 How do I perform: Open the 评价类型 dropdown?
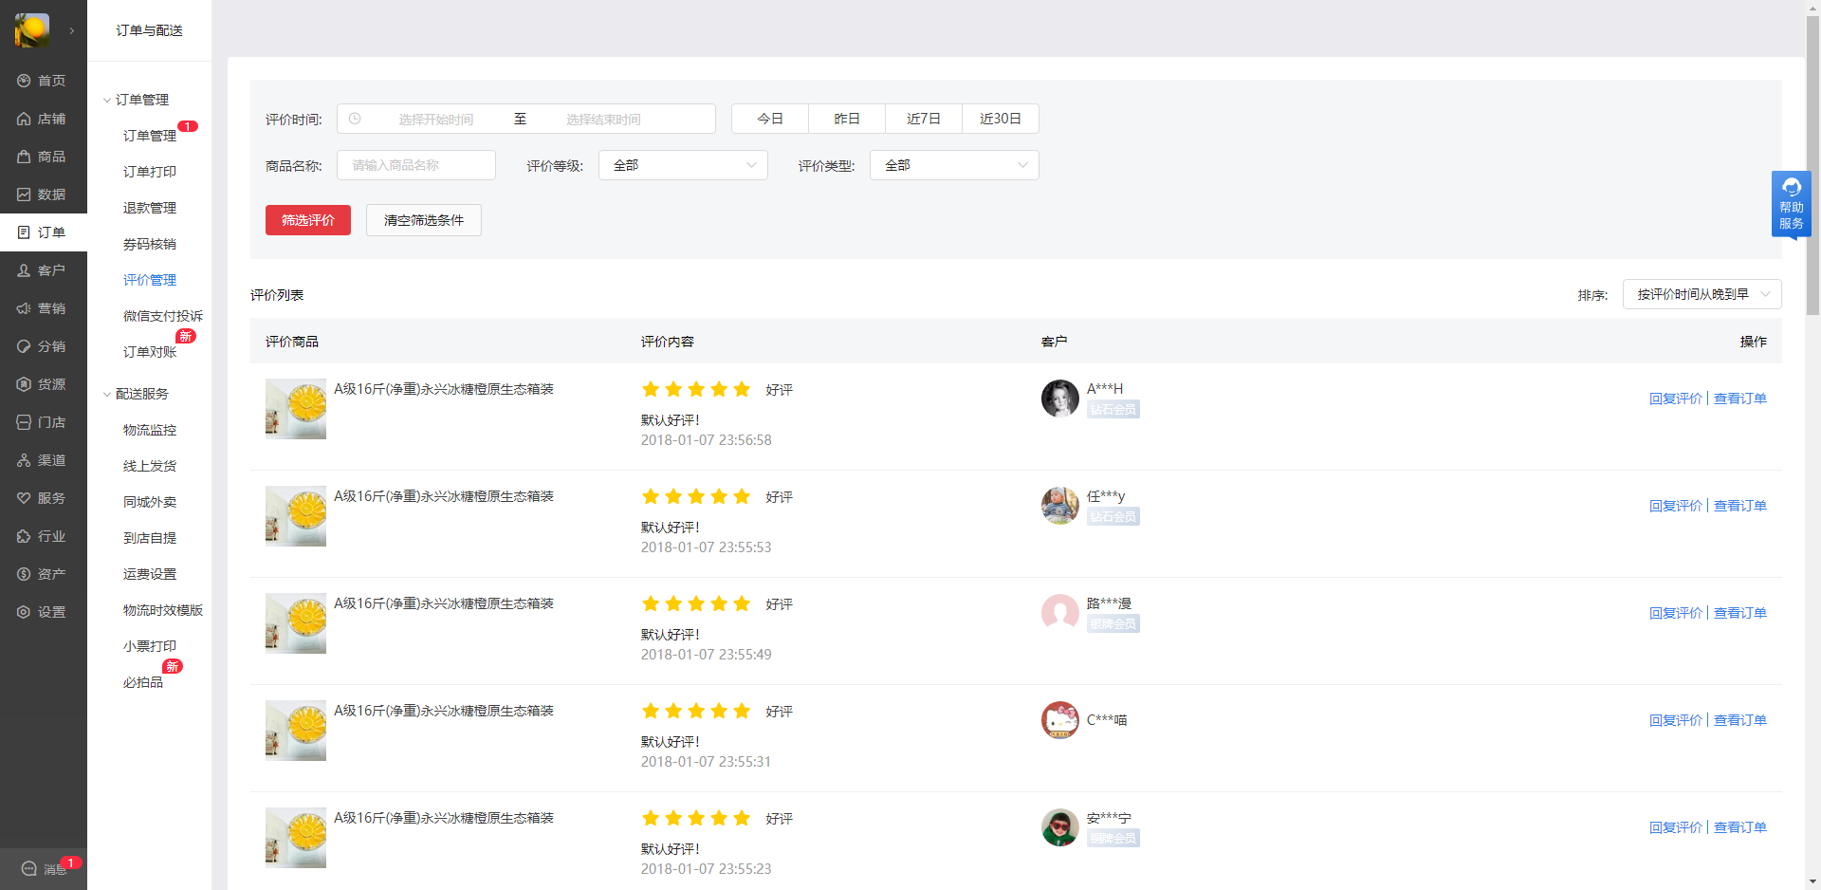pos(954,165)
